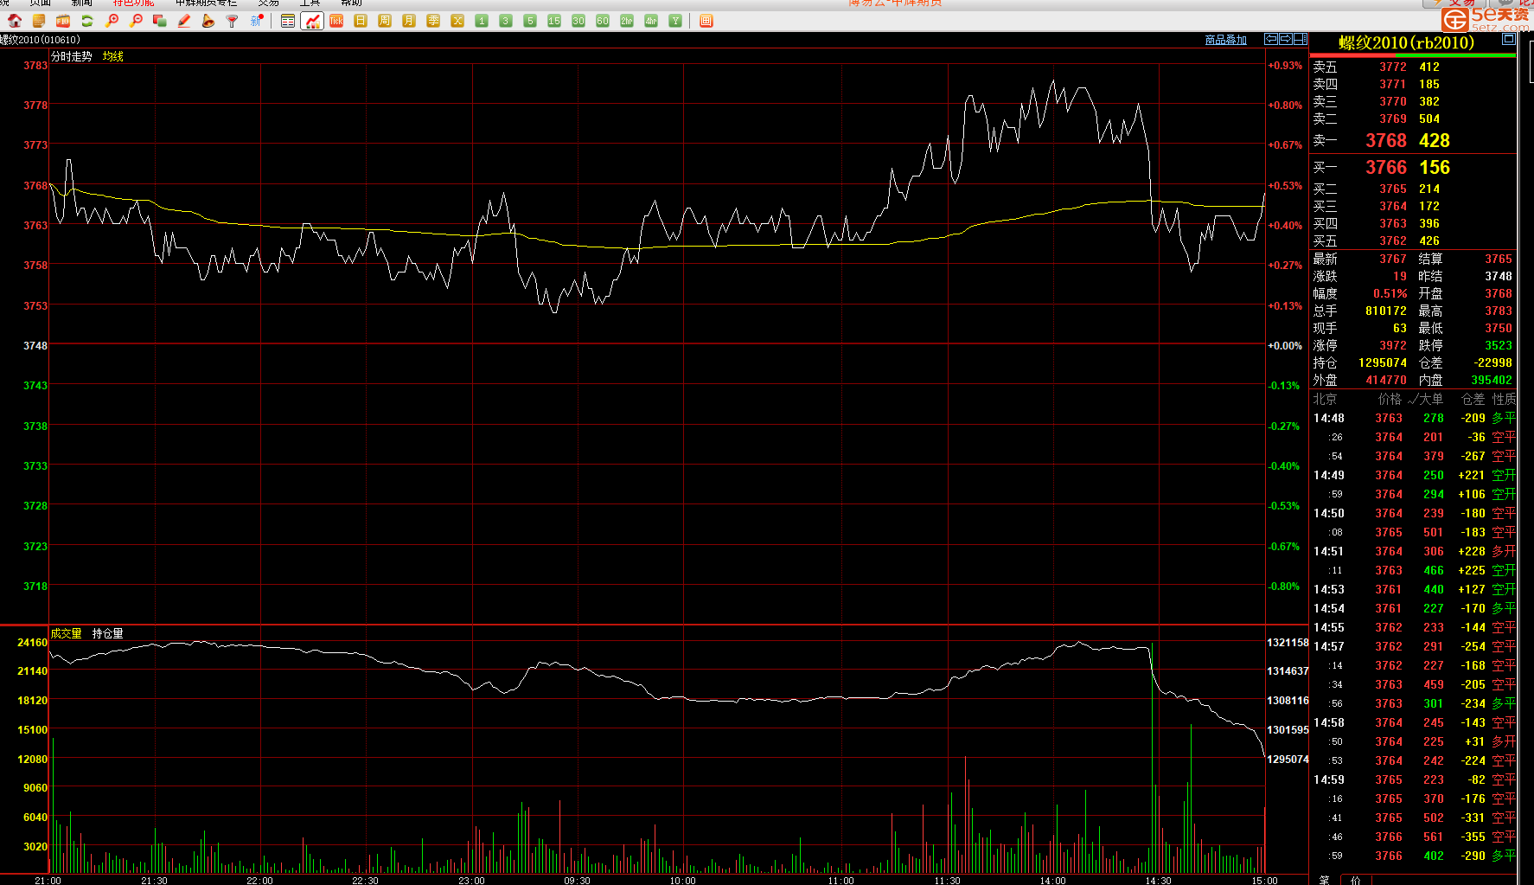Click the 持仓量 label in volume panel
The height and width of the screenshot is (885, 1534).
108,633
